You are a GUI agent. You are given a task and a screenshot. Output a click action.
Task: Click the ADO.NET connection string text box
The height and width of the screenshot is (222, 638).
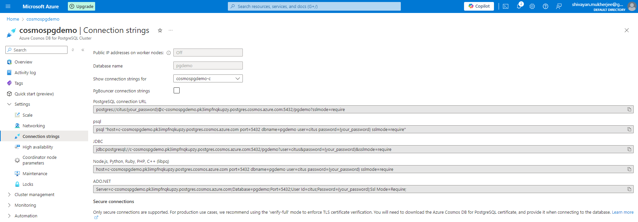[363, 189]
